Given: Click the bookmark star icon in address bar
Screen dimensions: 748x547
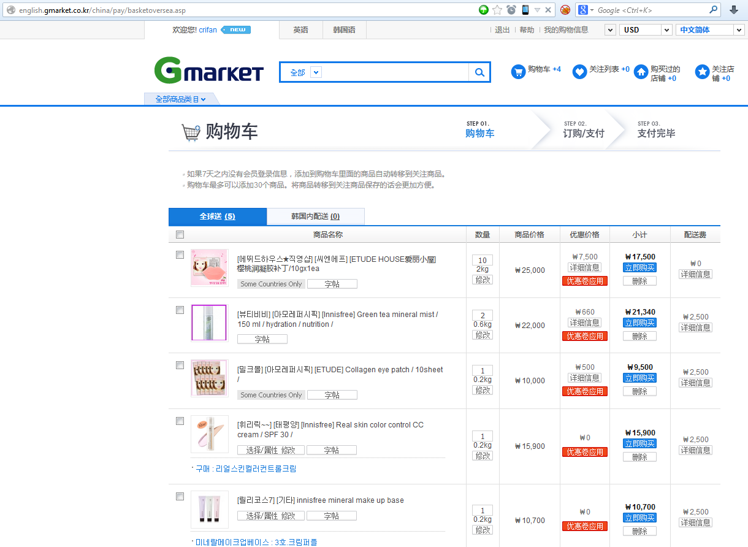Looking at the screenshot, I should coord(497,10).
